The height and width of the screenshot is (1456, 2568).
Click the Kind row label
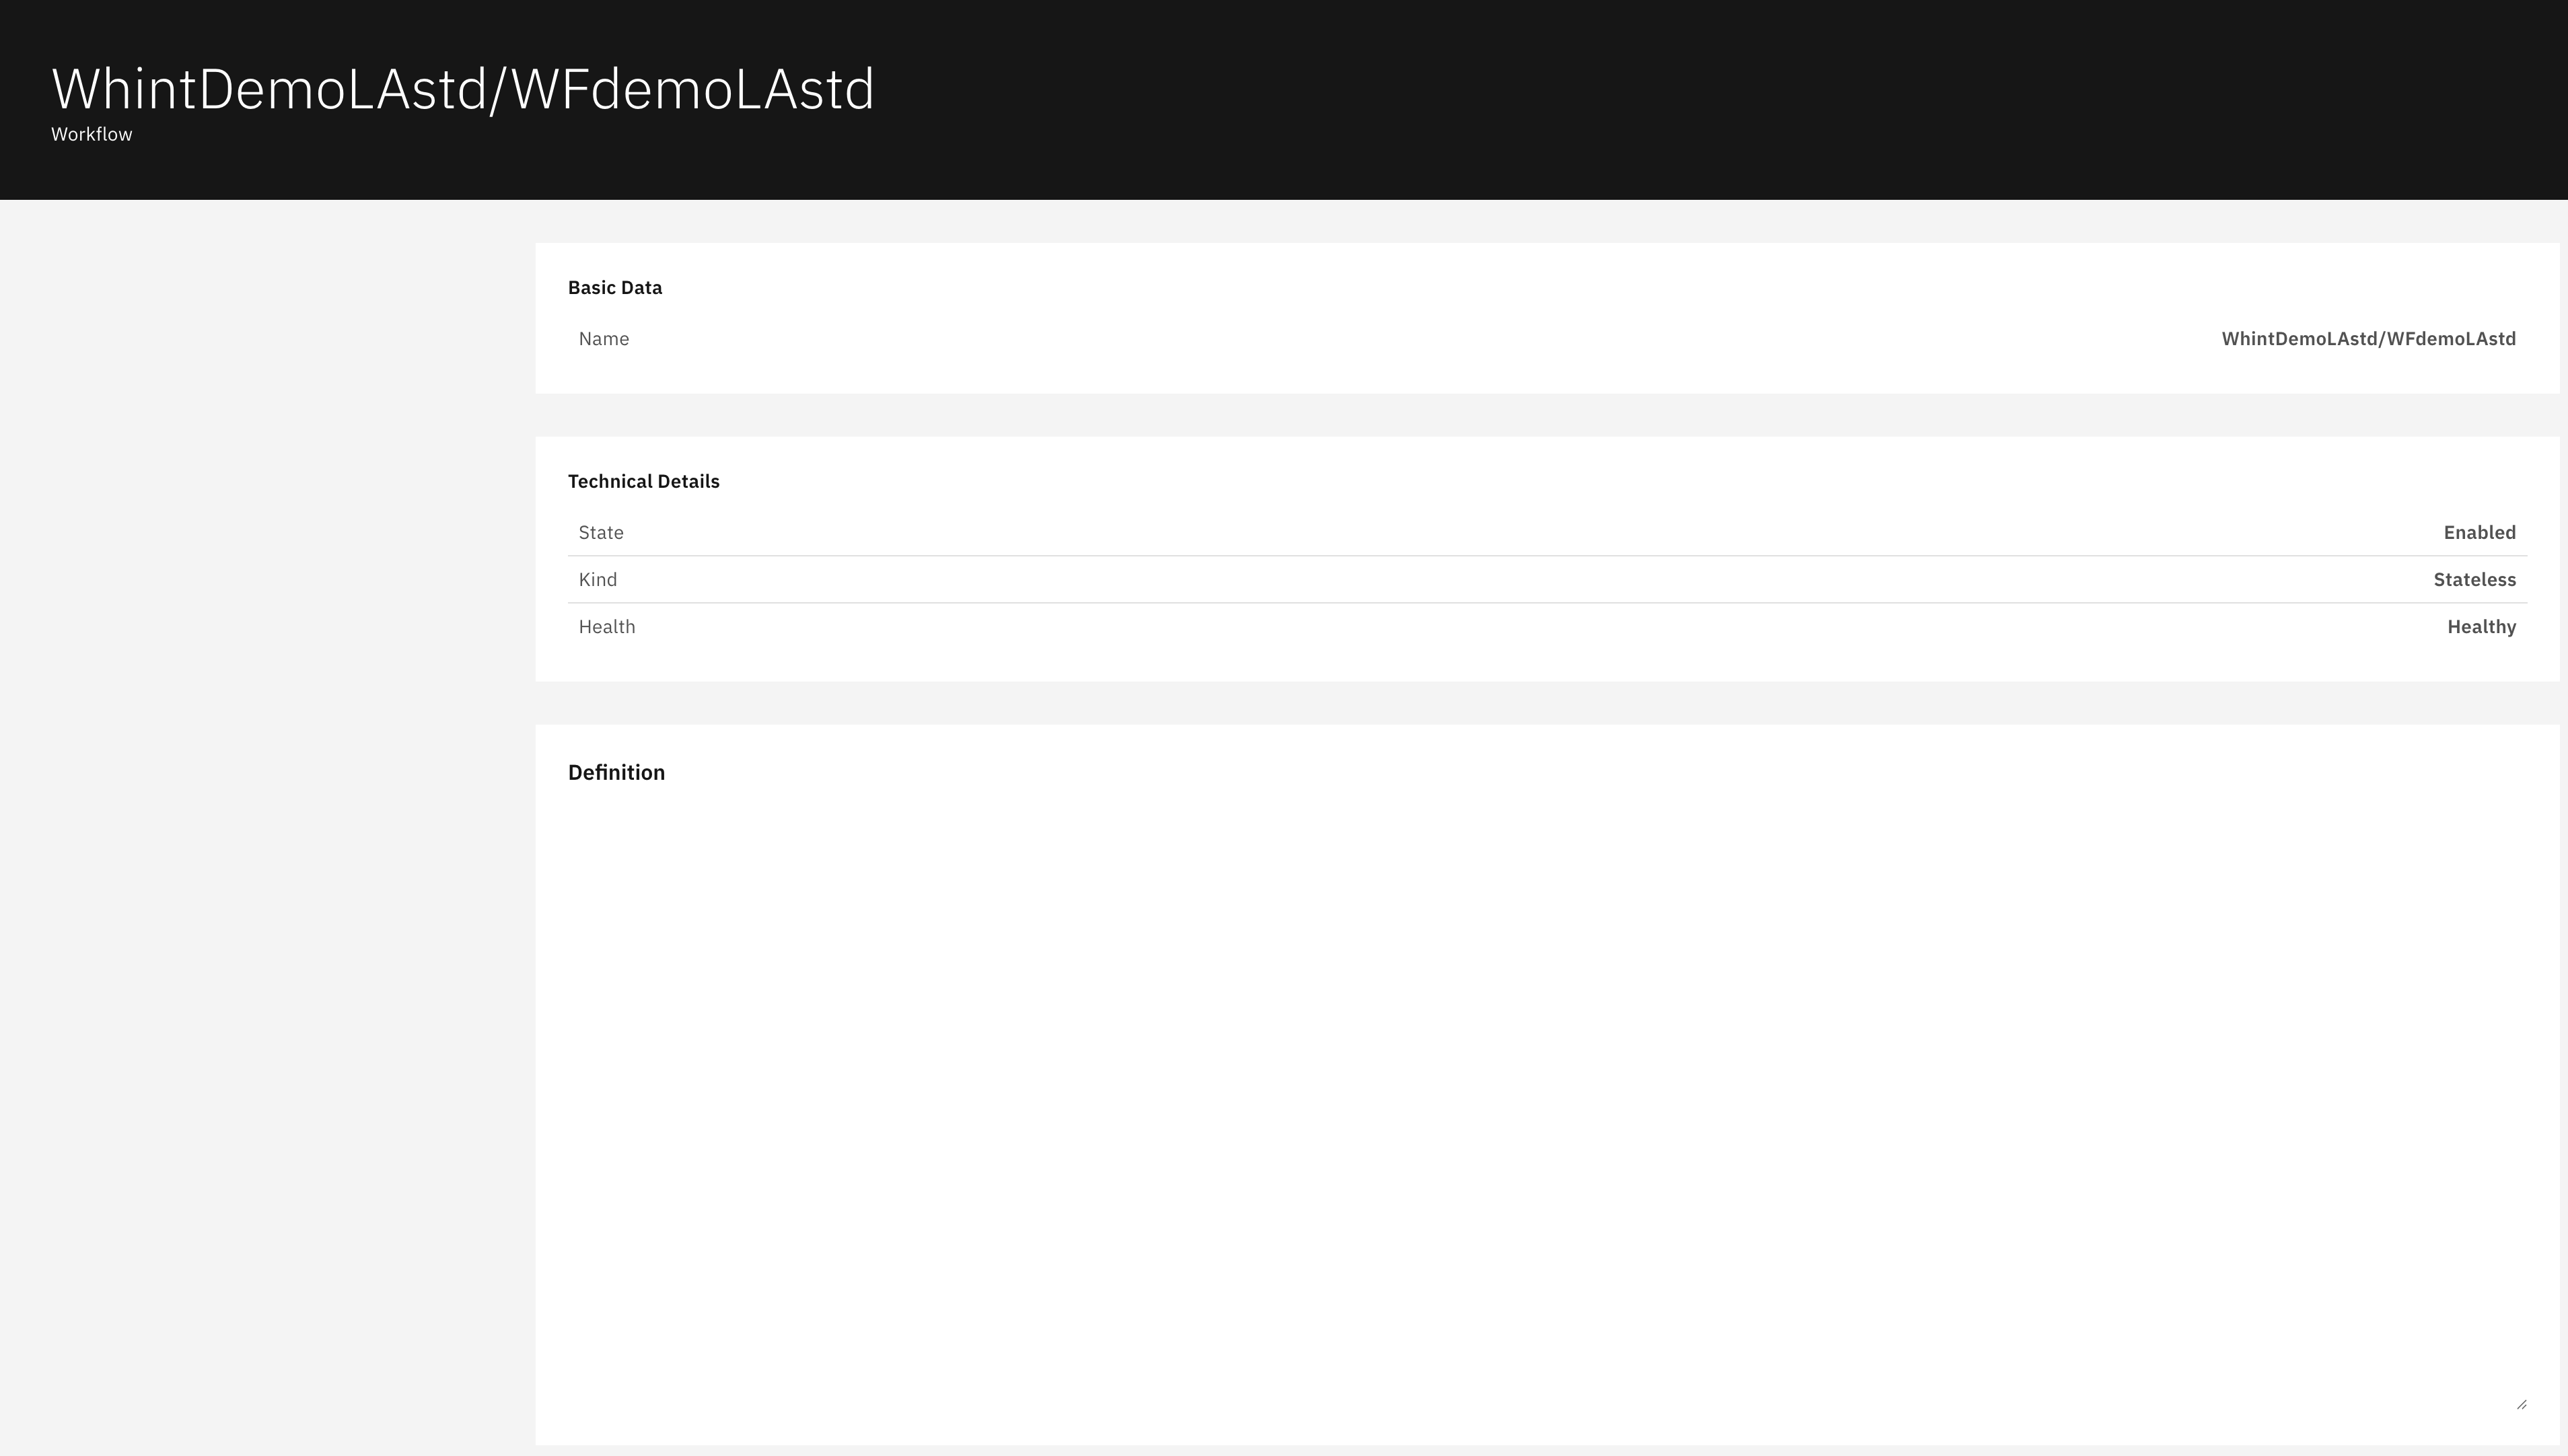[x=598, y=580]
